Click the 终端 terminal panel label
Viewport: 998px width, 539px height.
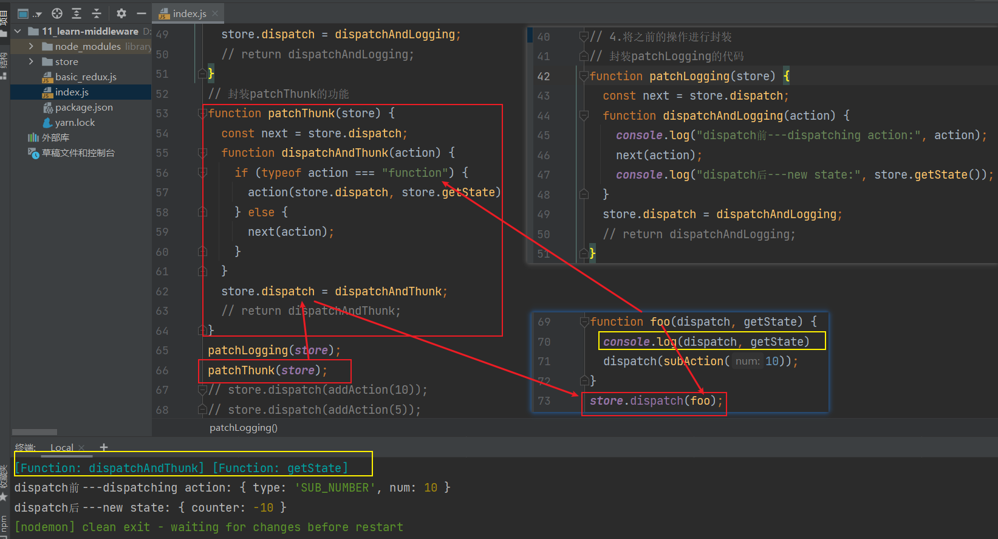pos(25,447)
